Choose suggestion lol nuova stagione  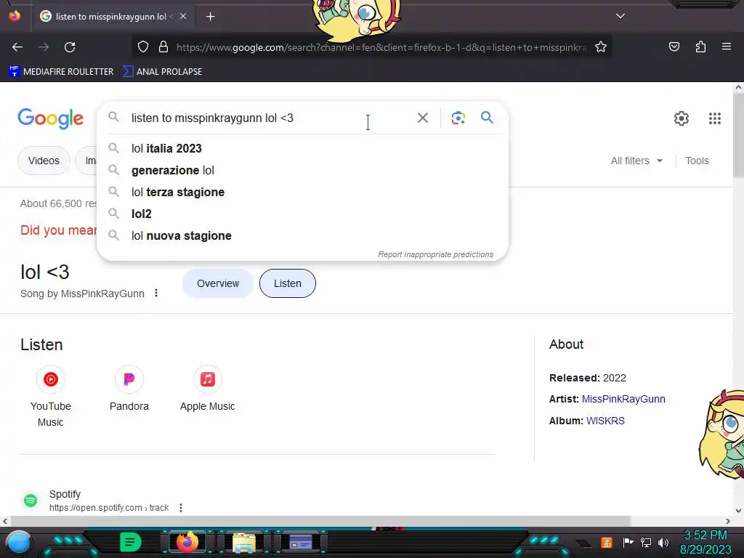[x=302, y=236]
